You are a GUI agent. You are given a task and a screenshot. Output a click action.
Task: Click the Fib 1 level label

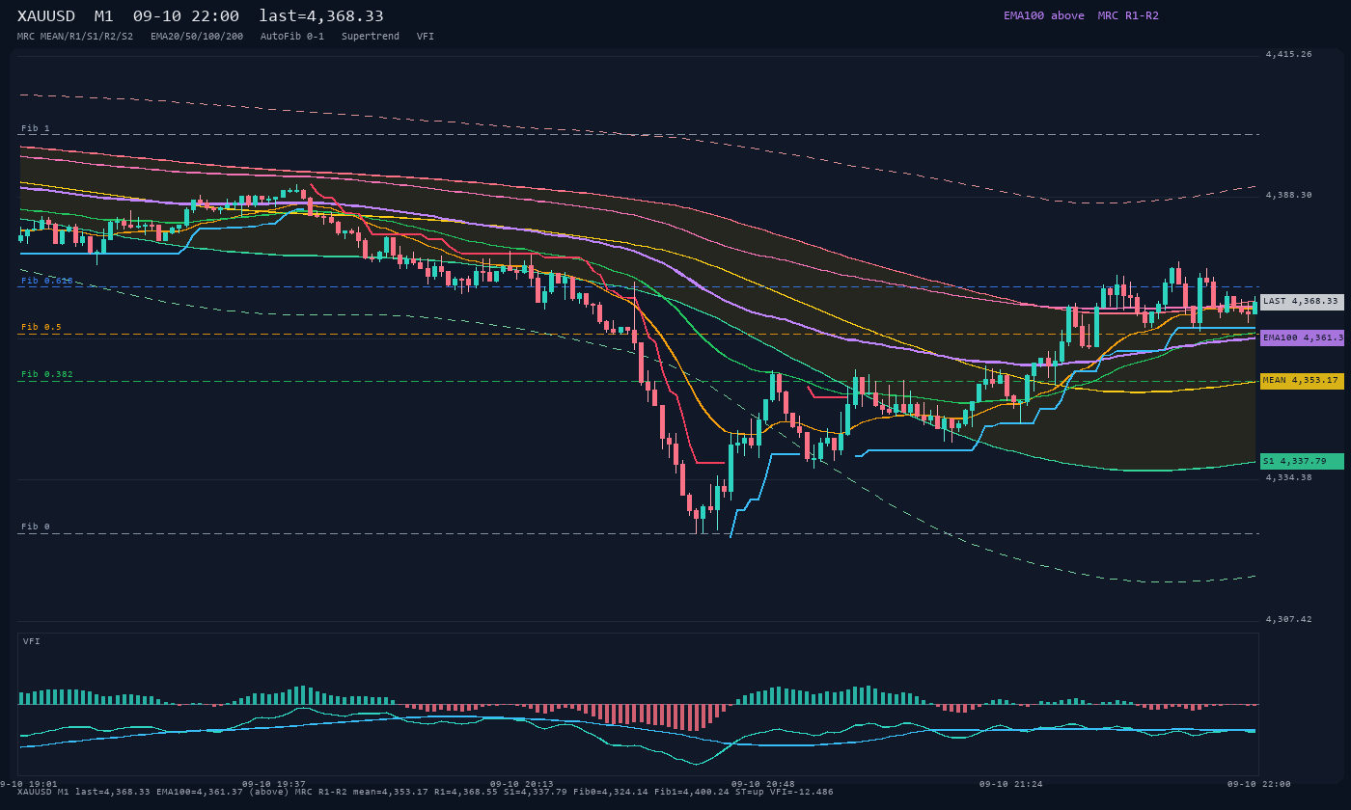(36, 128)
